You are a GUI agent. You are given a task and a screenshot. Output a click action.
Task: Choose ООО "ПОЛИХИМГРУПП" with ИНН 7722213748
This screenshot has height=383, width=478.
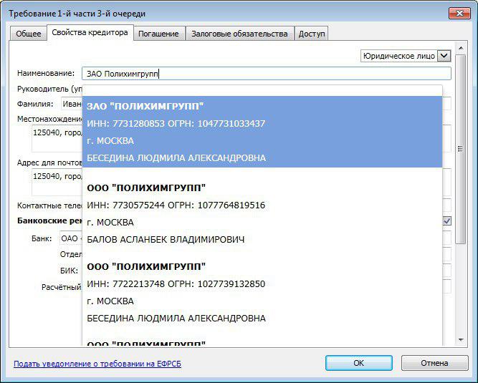(262, 291)
